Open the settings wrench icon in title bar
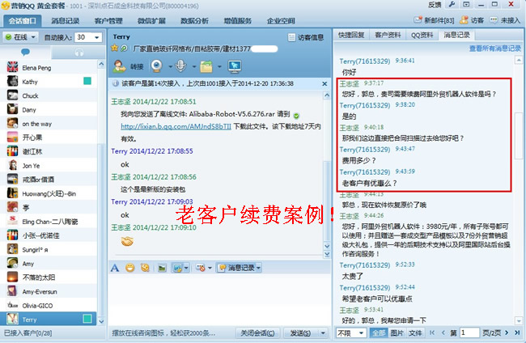This screenshot has height=343, width=526. pyautogui.click(x=452, y=4)
